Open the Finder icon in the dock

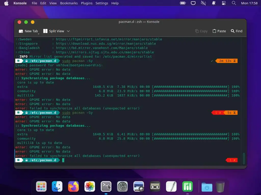57,186
